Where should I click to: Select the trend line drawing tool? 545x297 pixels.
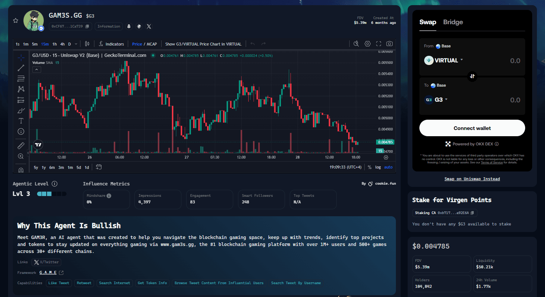pos(21,68)
